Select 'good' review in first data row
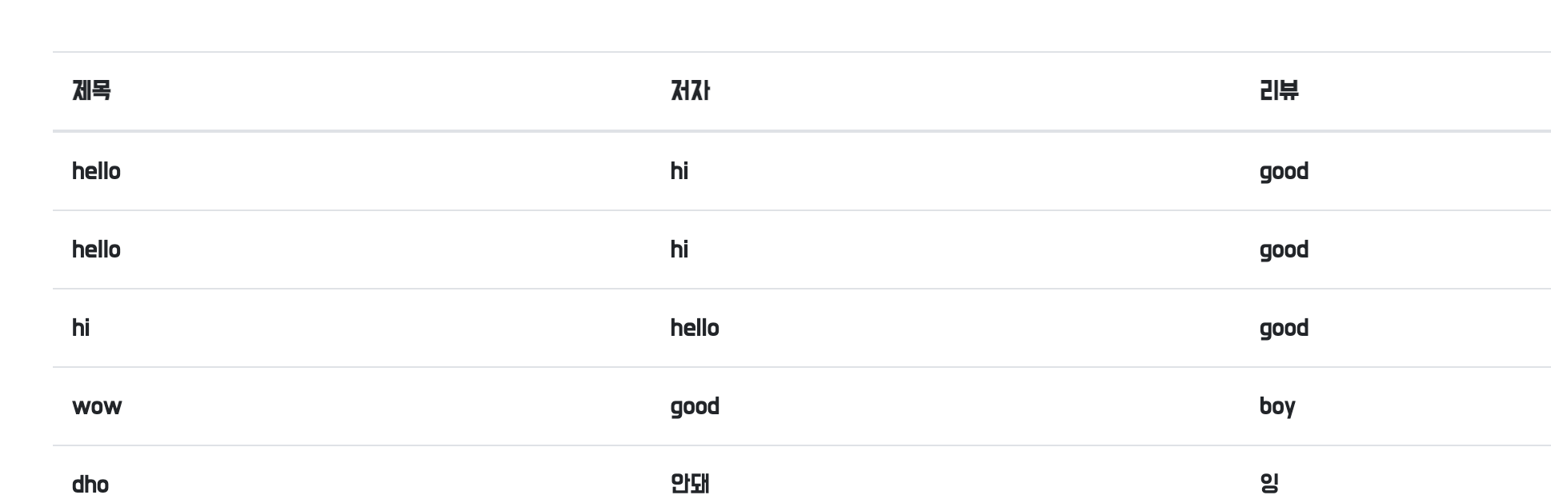This screenshot has width=1551, height=499. [1284, 172]
